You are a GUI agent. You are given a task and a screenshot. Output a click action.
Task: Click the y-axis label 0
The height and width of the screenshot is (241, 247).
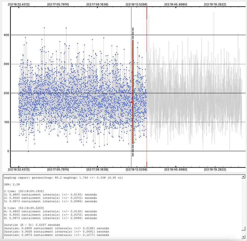(x=8, y=151)
